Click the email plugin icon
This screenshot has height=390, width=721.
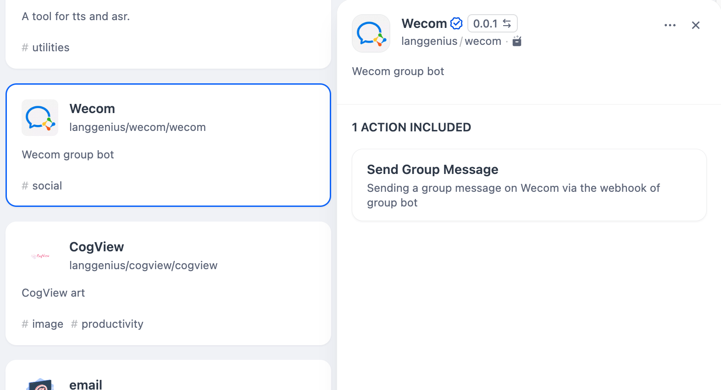40,385
